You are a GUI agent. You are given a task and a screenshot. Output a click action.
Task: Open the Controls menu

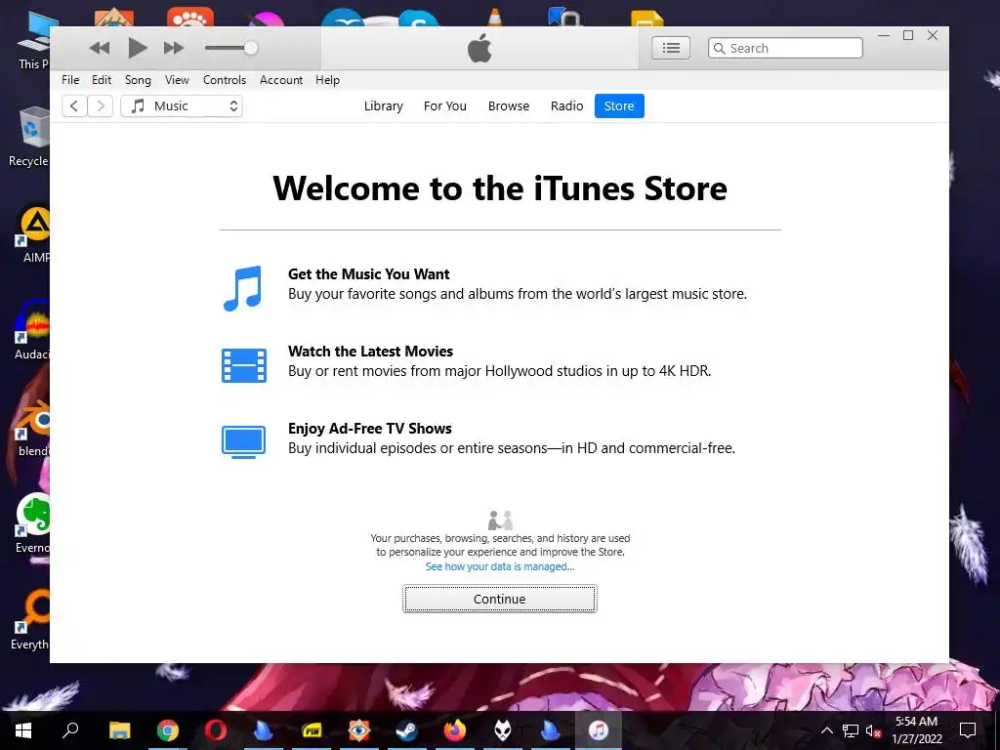[225, 80]
